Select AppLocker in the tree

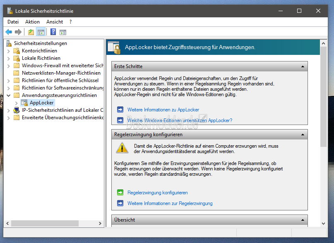point(41,103)
